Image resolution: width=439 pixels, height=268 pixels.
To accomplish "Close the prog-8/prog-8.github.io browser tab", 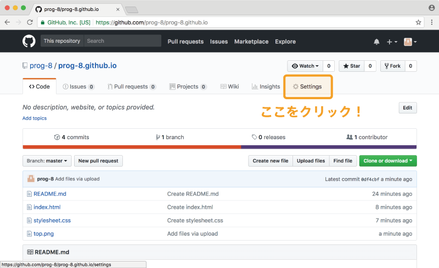I will point(118,9).
